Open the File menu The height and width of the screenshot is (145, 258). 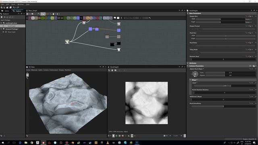(x=2, y=4)
